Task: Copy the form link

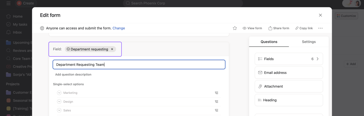Action: coord(304,28)
